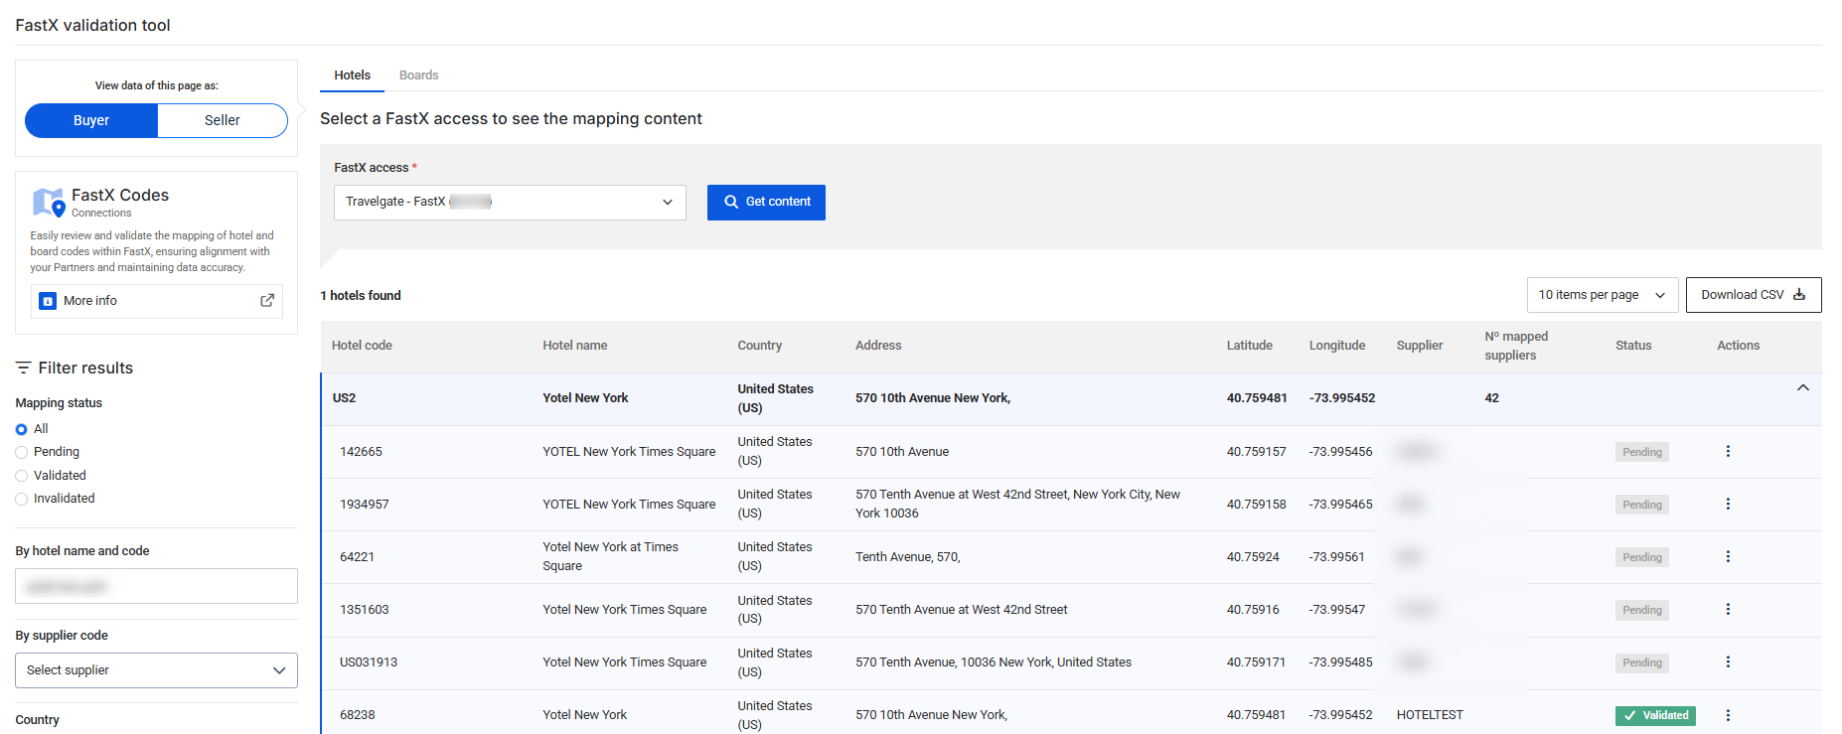The height and width of the screenshot is (734, 1842).
Task: Select the Validated mapping status option
Action: pyautogui.click(x=22, y=476)
